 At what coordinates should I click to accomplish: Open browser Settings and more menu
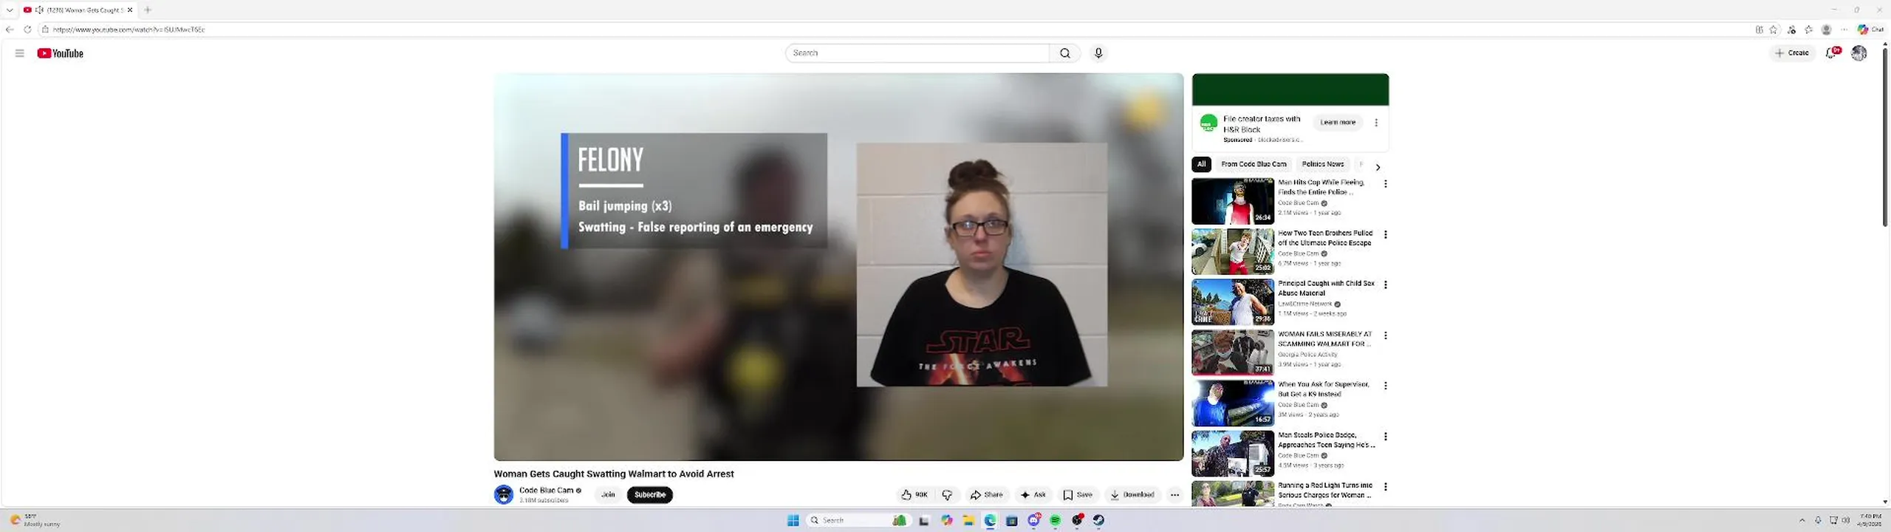(1844, 30)
